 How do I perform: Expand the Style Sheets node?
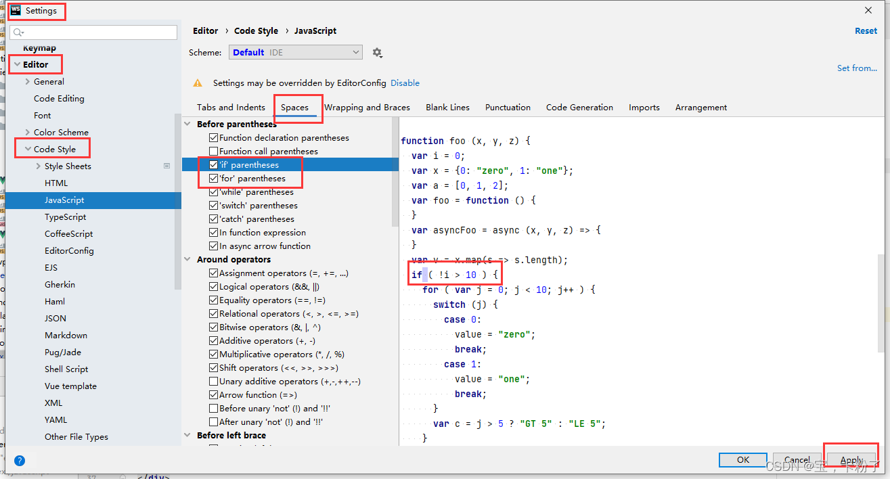pyautogui.click(x=38, y=166)
